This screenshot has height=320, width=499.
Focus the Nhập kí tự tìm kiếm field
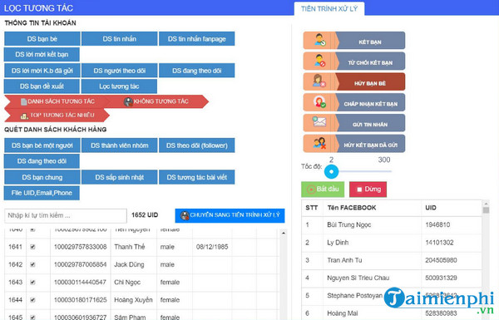click(66, 215)
